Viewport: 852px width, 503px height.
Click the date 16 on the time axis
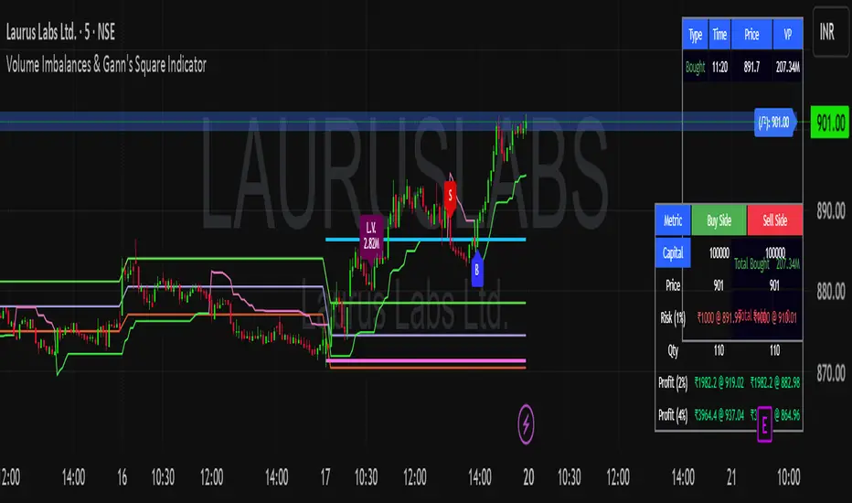pos(122,477)
